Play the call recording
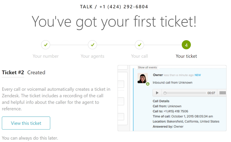The height and width of the screenshot is (142, 231). pyautogui.click(x=157, y=93)
